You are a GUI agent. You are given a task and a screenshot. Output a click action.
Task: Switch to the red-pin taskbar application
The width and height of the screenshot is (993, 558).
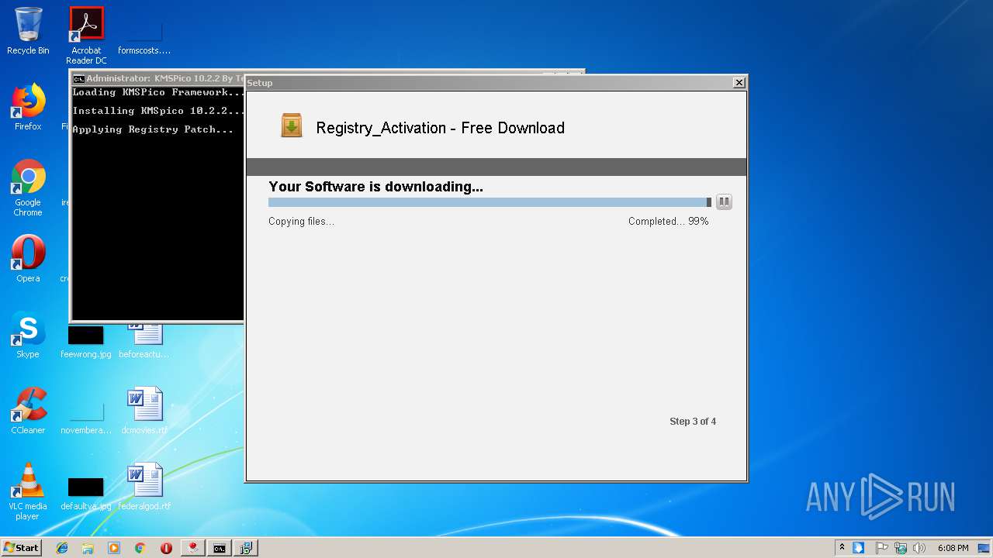(192, 548)
